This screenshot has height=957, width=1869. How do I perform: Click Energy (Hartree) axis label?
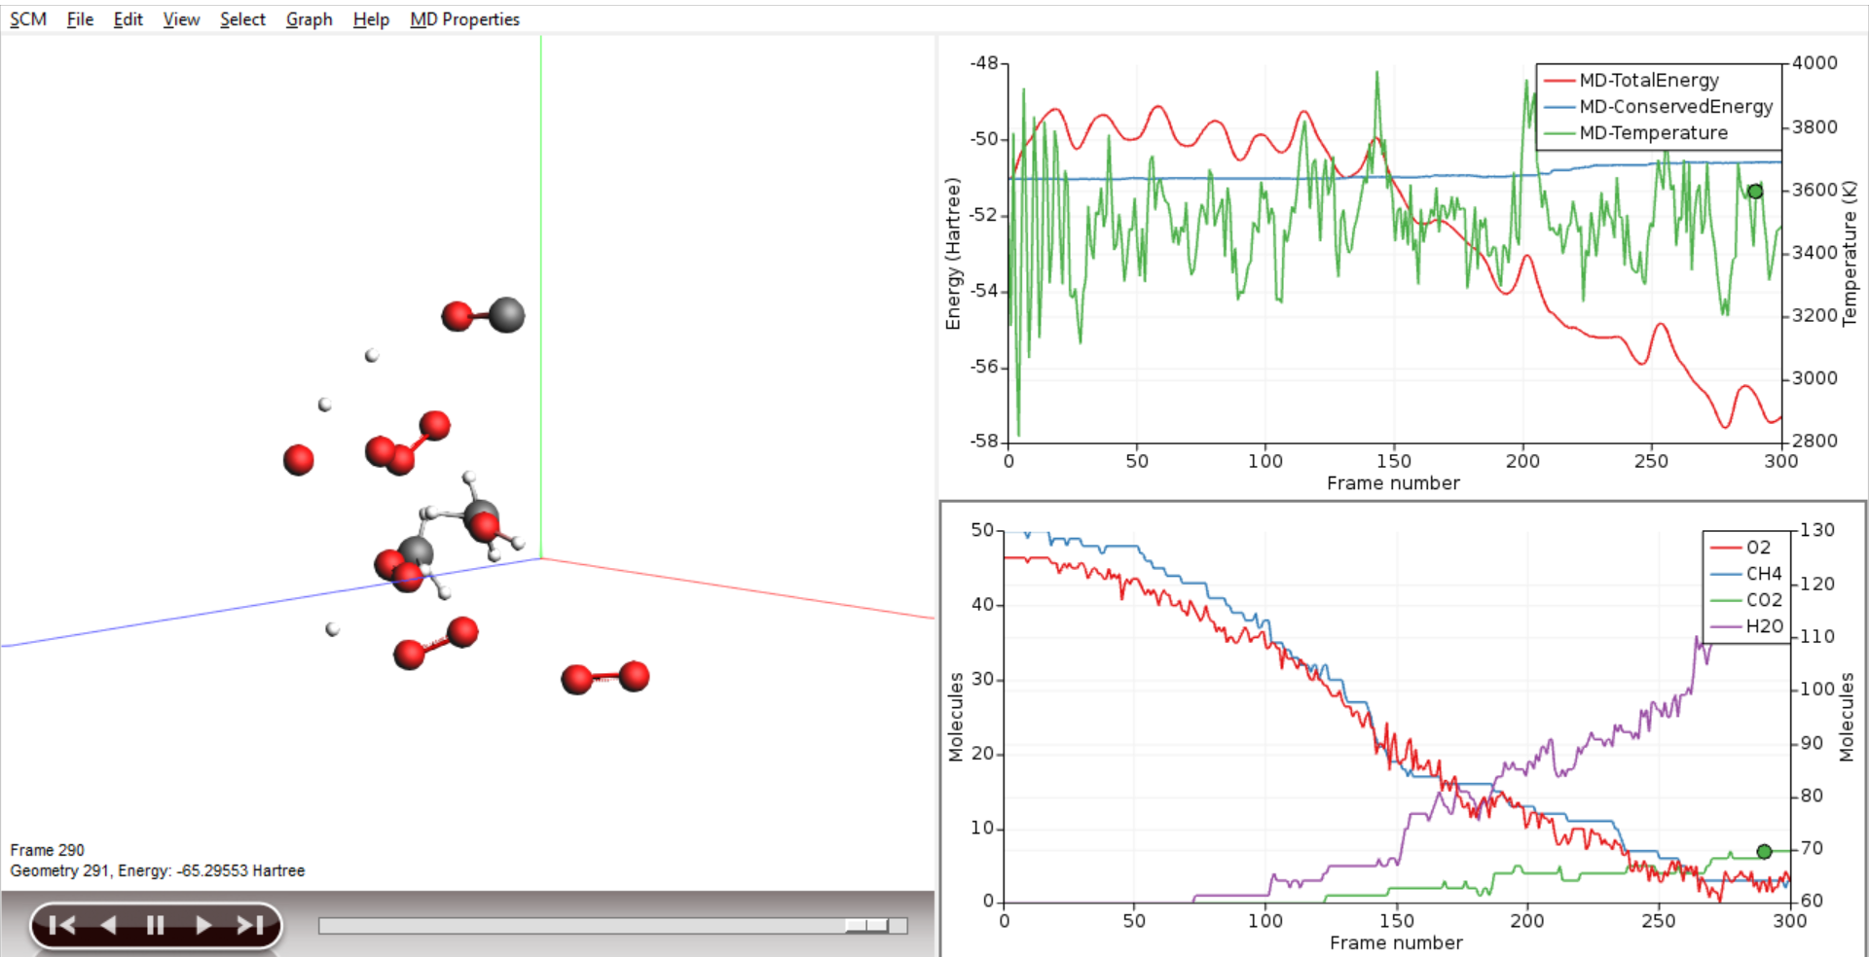pos(953,254)
